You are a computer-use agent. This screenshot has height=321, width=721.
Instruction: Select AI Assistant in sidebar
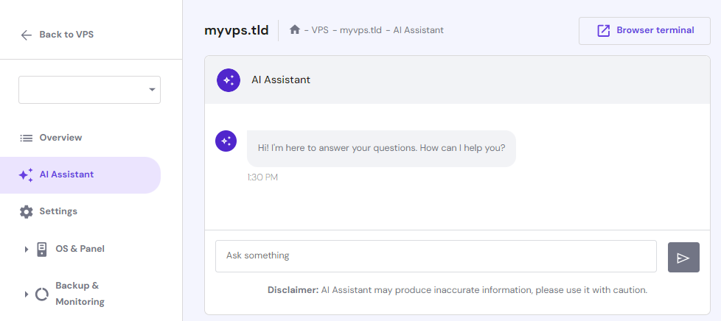[66, 175]
